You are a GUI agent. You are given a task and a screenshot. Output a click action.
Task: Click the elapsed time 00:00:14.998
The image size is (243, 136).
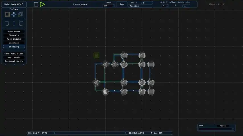click(x=136, y=133)
